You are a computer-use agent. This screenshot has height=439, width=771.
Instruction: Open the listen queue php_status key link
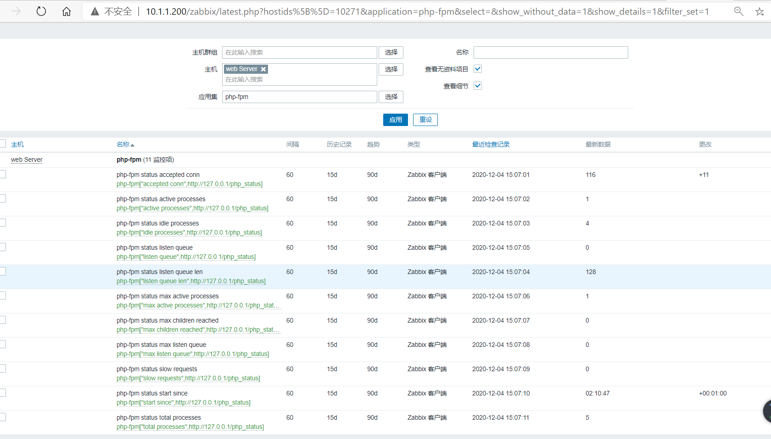point(186,257)
